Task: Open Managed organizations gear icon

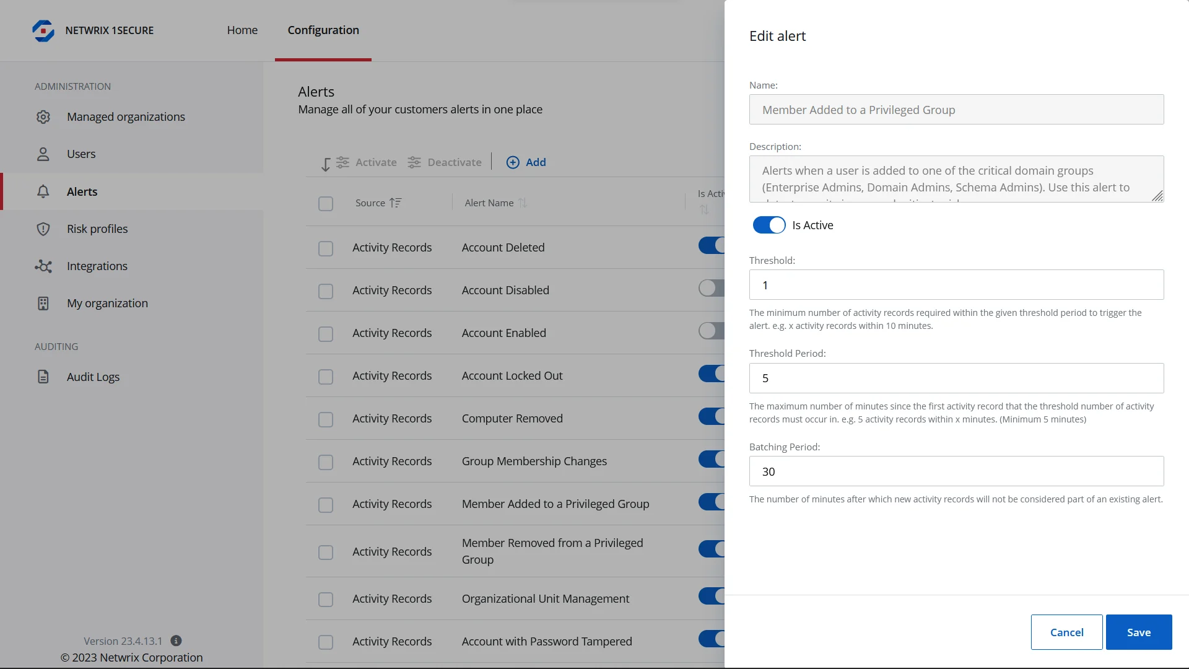Action: (x=43, y=116)
